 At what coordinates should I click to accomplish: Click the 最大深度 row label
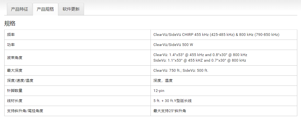click(x=15, y=71)
